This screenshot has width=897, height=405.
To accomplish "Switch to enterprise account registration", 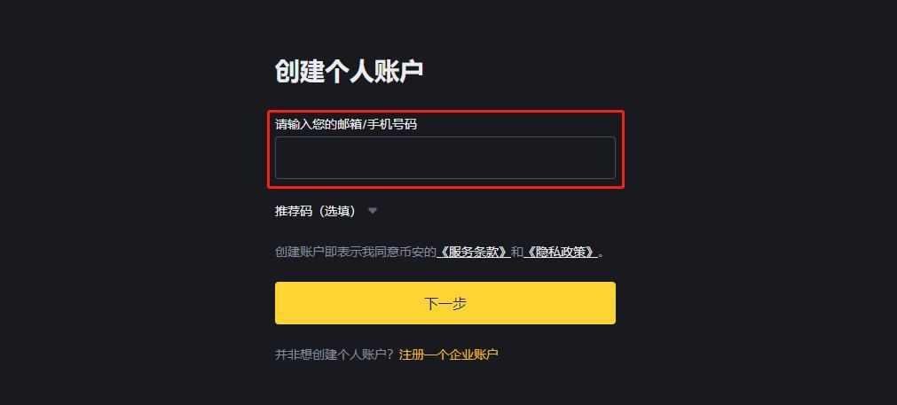I will point(449,354).
